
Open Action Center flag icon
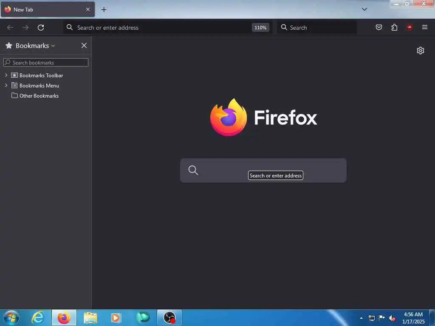[x=382, y=318]
